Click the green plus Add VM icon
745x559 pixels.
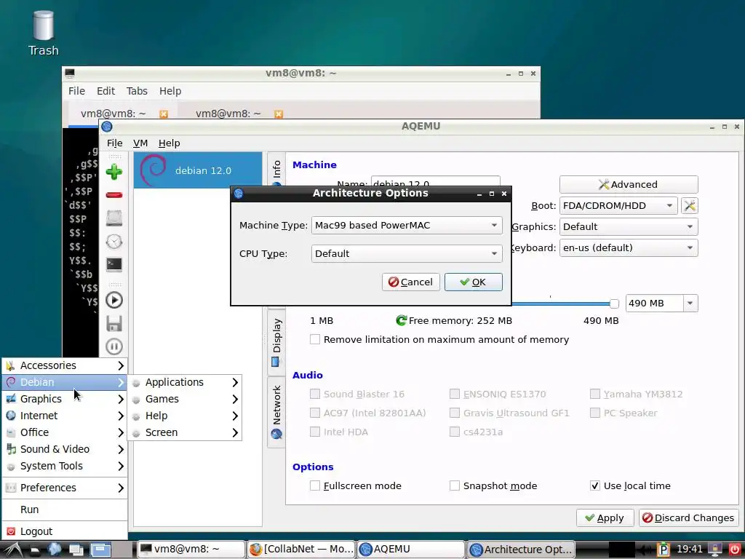tap(114, 172)
